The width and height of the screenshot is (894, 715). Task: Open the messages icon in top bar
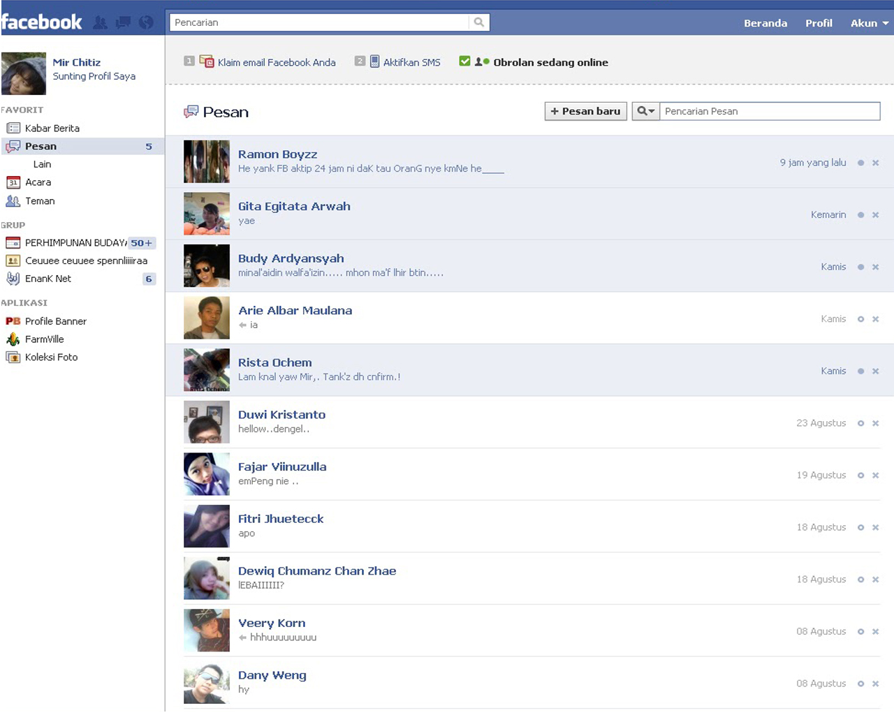pyautogui.click(x=124, y=23)
